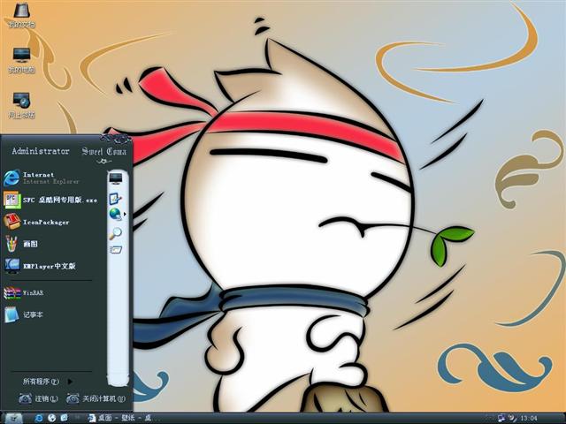Click the My Computer monitor icon in Start menu sidebar
Viewport: 566px width, 424px height.
tap(116, 178)
